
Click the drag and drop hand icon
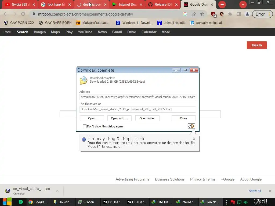191,126
